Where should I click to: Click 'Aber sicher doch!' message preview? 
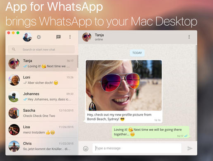40,83
